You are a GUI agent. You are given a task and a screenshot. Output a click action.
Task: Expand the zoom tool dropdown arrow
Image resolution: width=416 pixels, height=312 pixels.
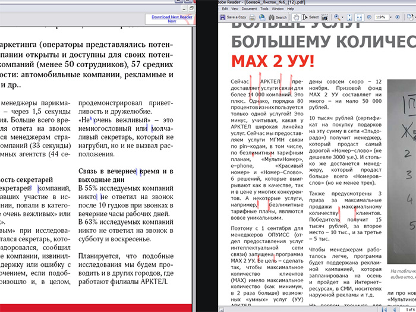tap(342, 17)
